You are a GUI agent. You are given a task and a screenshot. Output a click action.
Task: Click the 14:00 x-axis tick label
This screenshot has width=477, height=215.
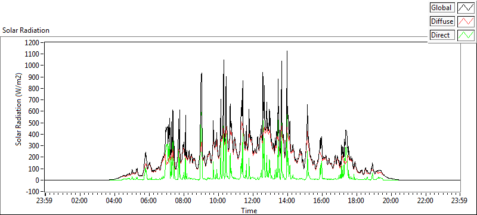(x=287, y=201)
